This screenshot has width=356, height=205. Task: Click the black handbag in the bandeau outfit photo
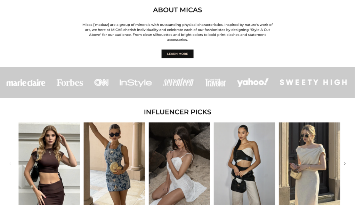pos(238,184)
